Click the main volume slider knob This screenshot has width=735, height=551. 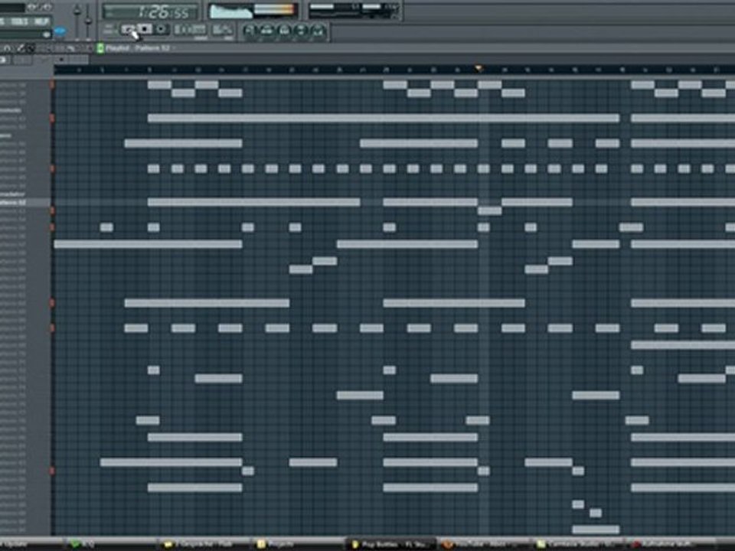pyautogui.click(x=77, y=11)
